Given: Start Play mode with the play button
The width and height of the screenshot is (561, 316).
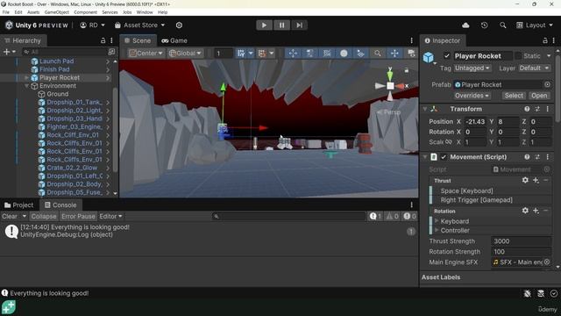Looking at the screenshot, I should tap(264, 25).
